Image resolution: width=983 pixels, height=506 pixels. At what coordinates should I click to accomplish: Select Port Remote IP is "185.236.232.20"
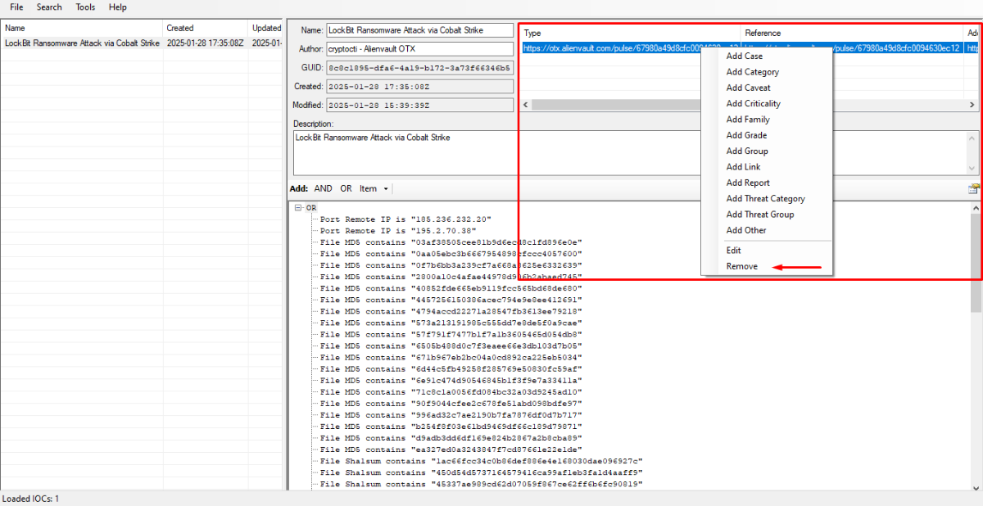point(405,219)
